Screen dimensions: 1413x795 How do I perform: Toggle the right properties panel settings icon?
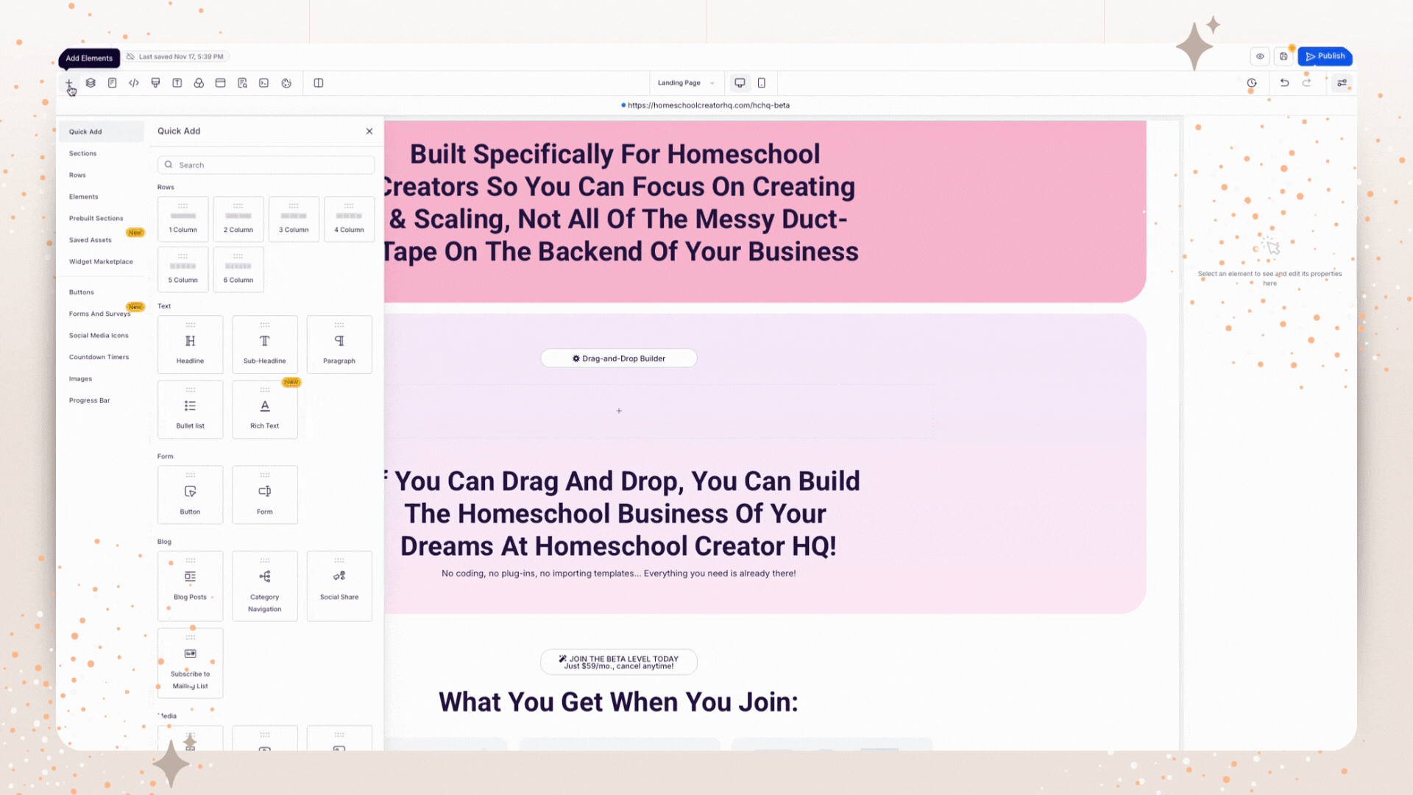1342,83
